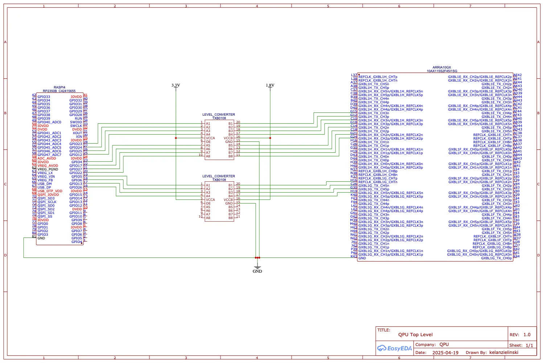Select the Sheet 1/1 field
Screen dimensions: 544x363
[521, 345]
